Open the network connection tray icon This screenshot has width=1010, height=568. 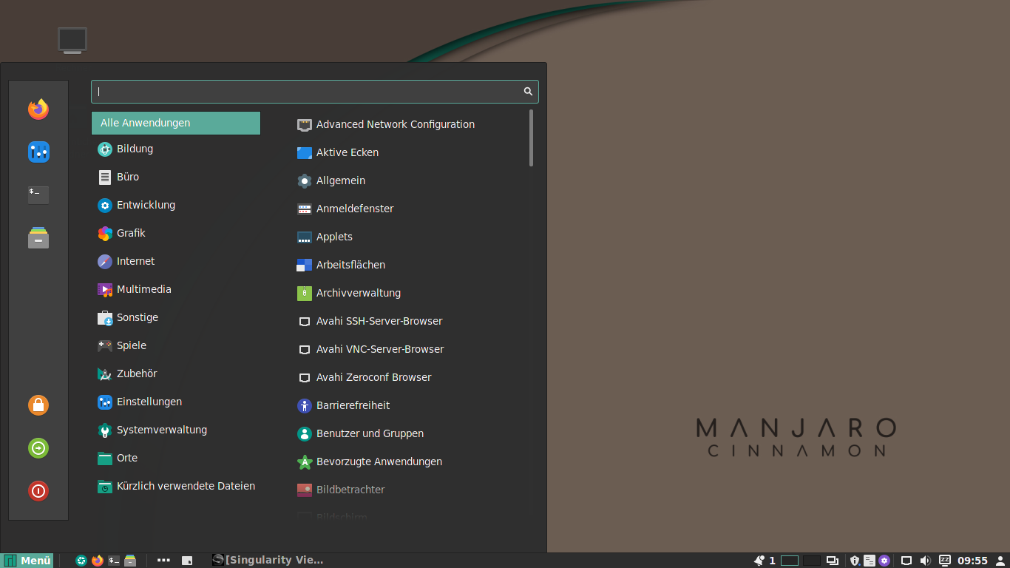pos(906,561)
